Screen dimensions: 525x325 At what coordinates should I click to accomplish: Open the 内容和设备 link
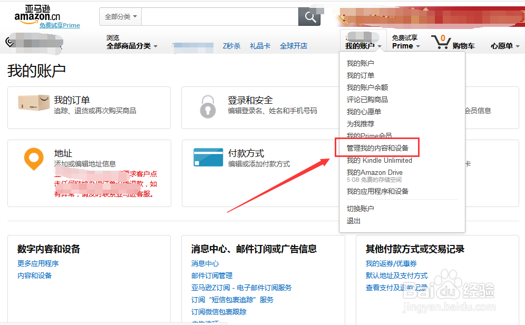[x=34, y=275]
